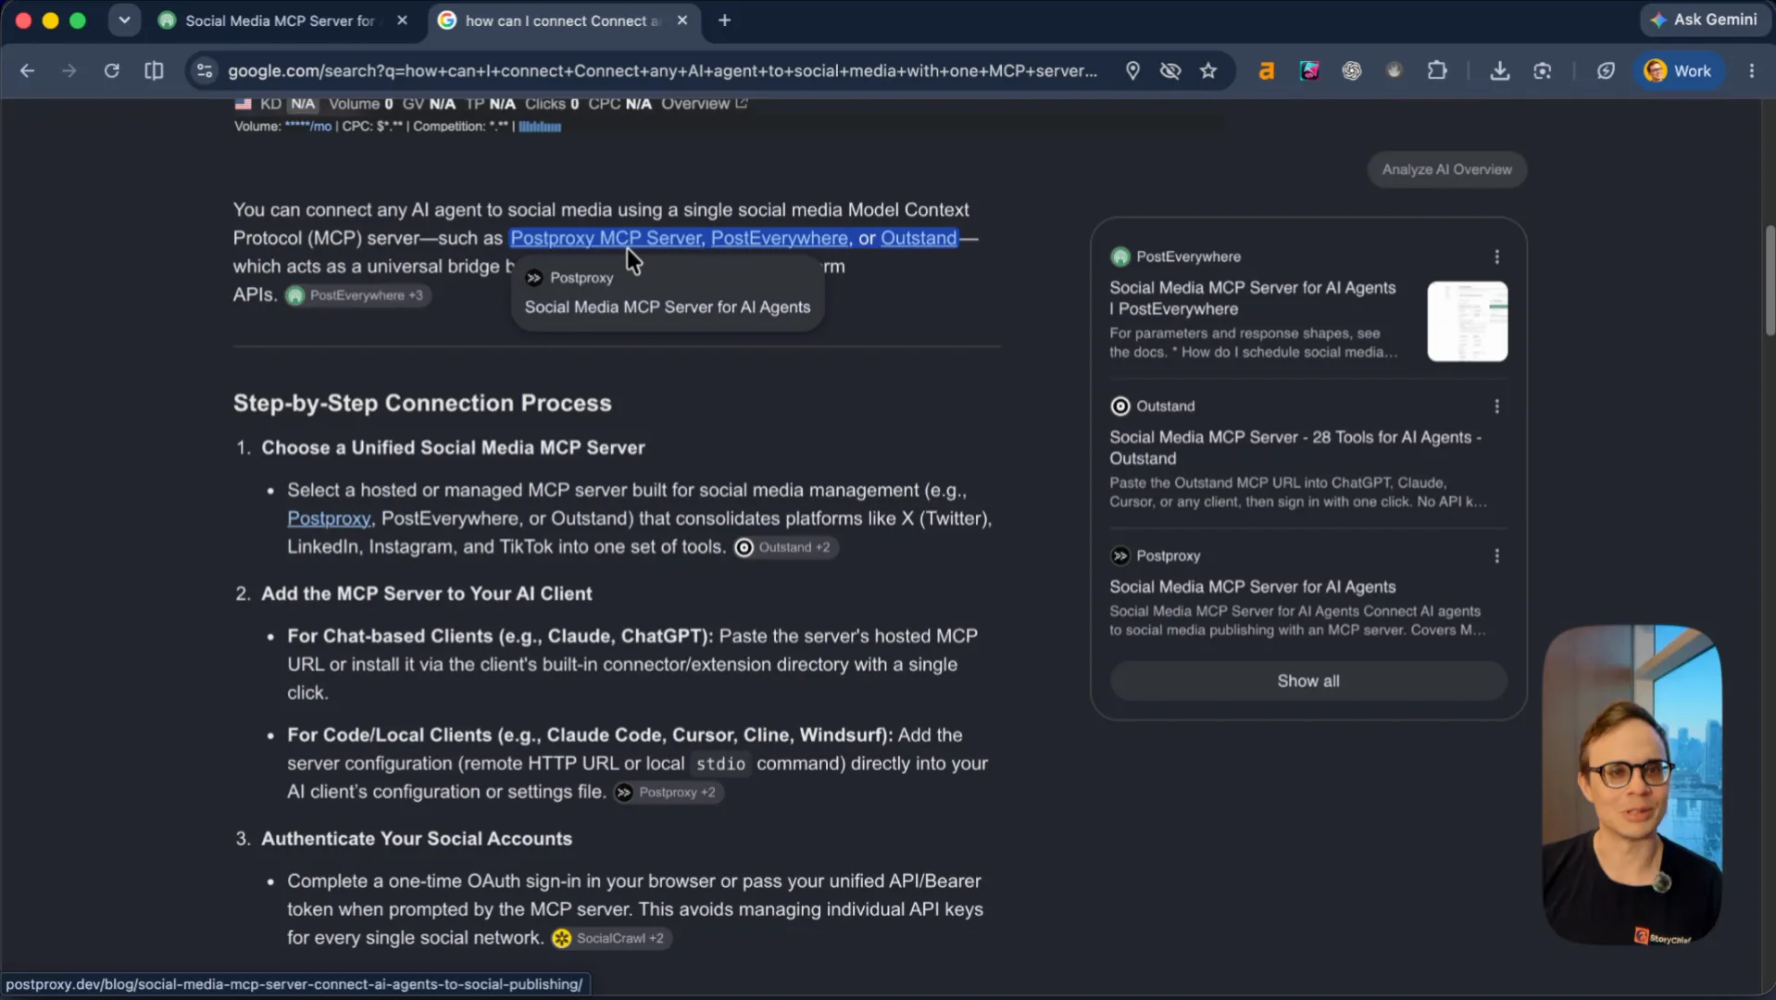Open the Postproxy hover card preview
Image resolution: width=1776 pixels, height=1000 pixels.
(668, 293)
